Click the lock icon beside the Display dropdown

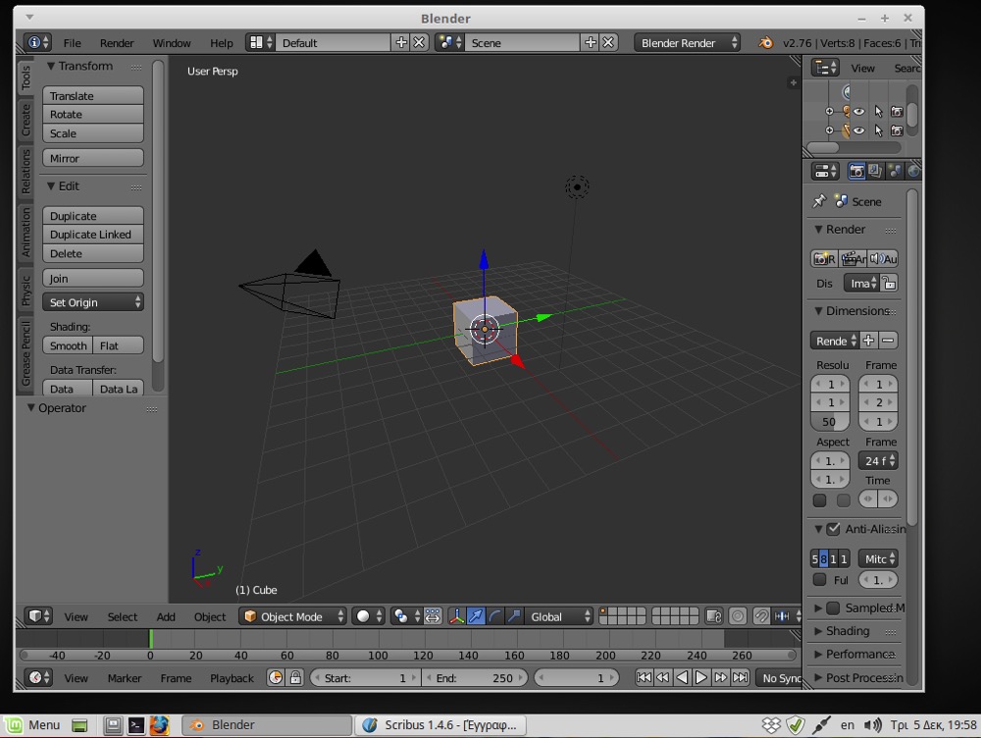(x=889, y=284)
